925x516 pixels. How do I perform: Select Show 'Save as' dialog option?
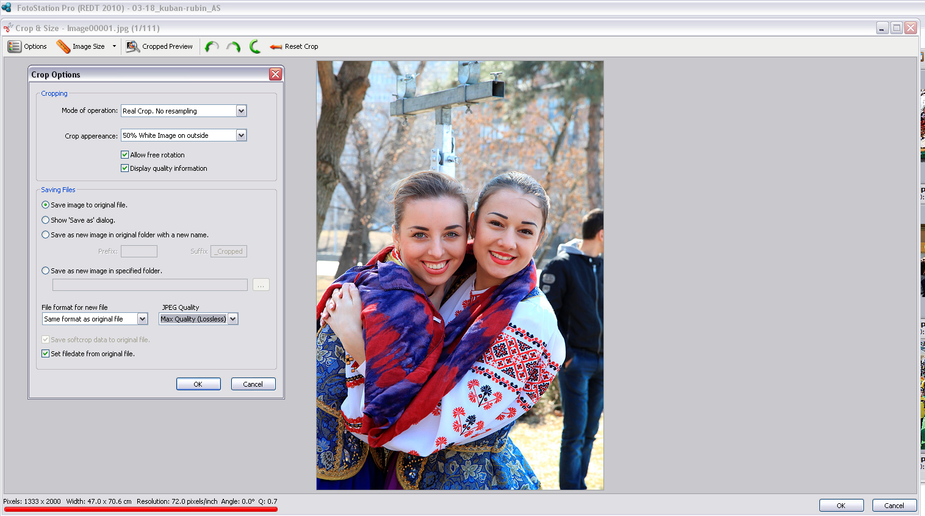pyautogui.click(x=45, y=220)
